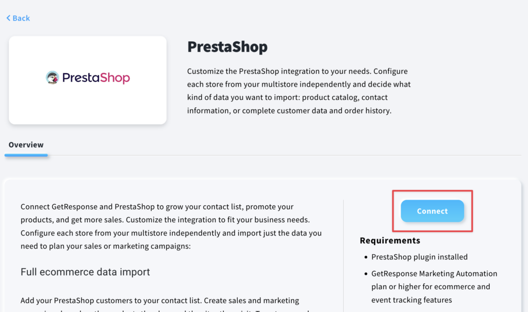Click bullet dot before 'GetResponse Marketing Automation'
Screen dimensions: 528x312
366,274
